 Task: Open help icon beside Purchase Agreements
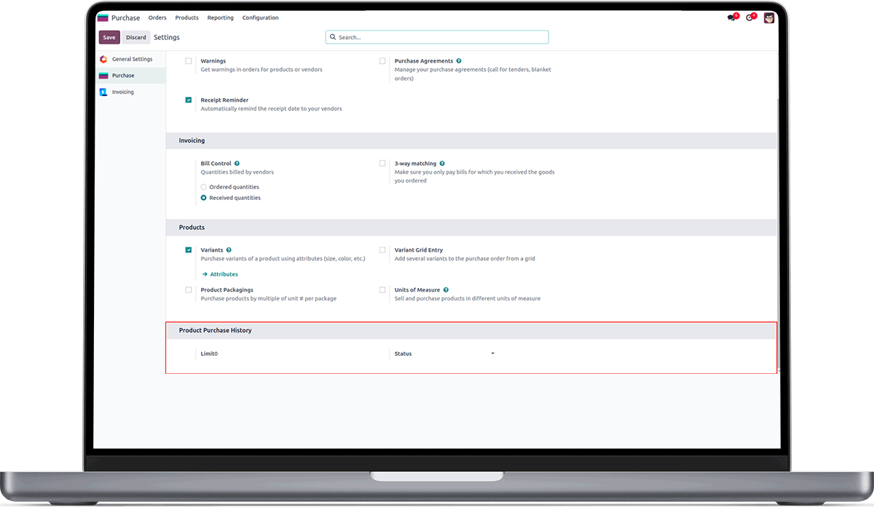click(459, 61)
